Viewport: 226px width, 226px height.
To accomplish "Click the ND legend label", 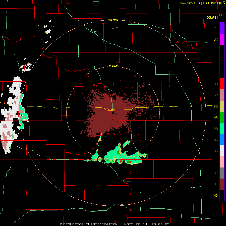I will tap(215, 196).
